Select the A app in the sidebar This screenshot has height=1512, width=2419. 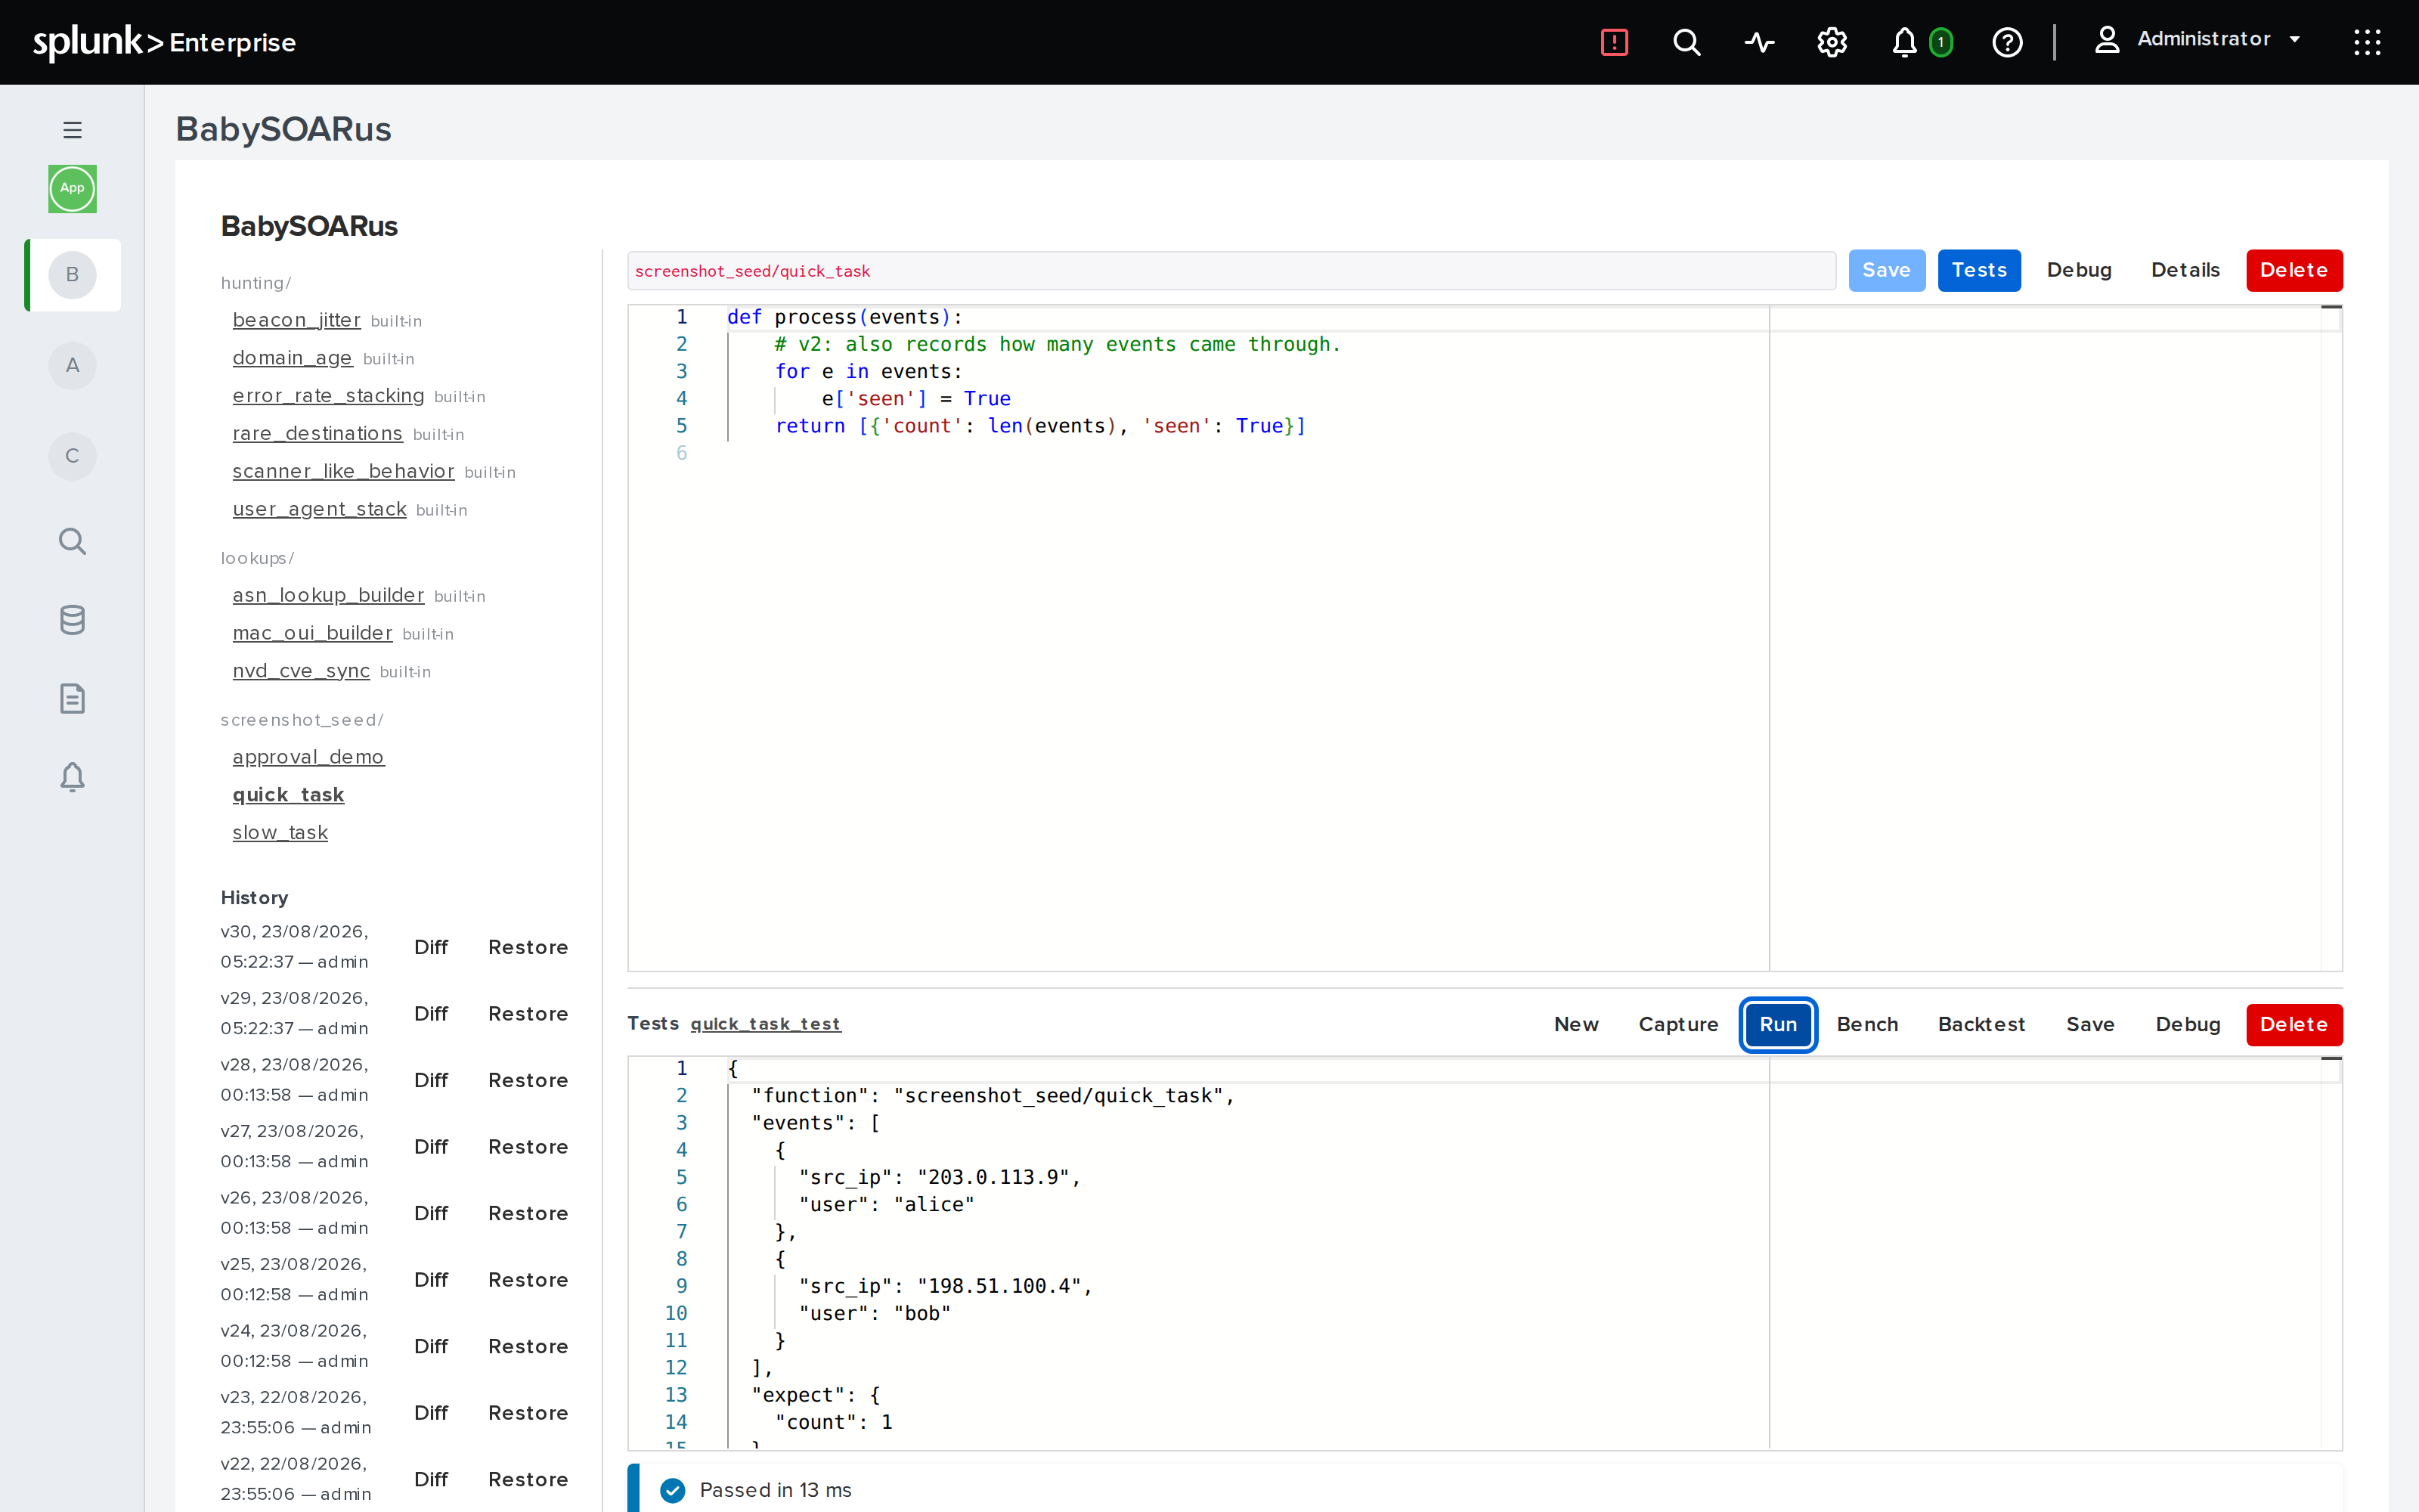(x=72, y=366)
